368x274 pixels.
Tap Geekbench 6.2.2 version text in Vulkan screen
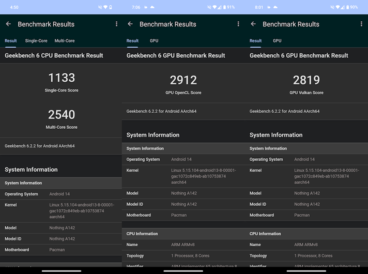tap(284, 111)
